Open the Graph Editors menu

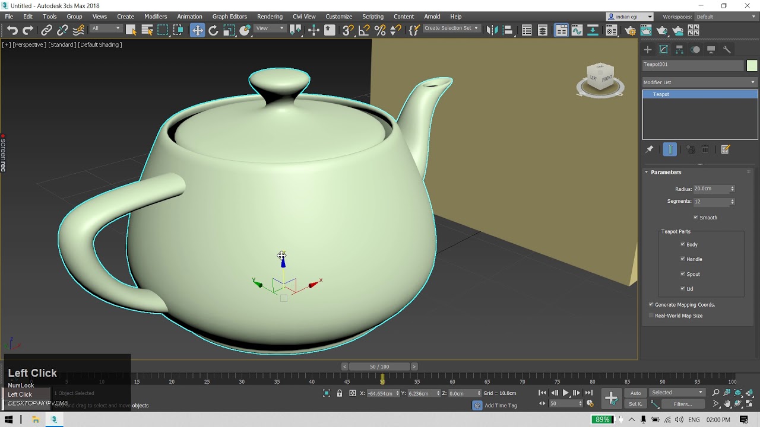click(230, 17)
